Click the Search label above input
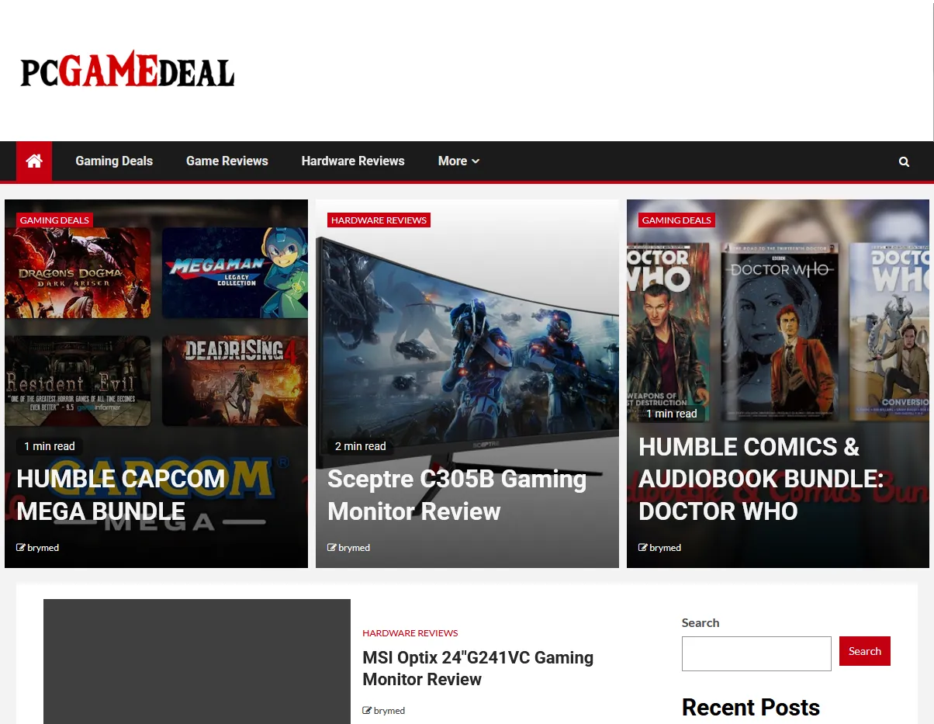The height and width of the screenshot is (724, 934). point(700,622)
